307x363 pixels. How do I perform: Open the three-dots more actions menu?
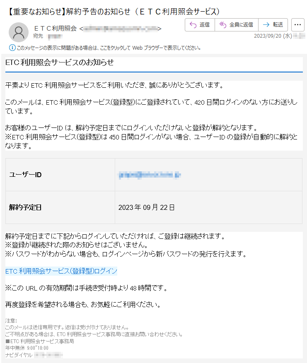[x=298, y=25]
